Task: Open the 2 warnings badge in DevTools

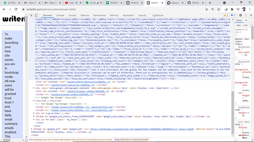Action: [226, 15]
